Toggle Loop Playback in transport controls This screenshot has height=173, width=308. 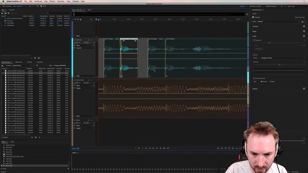(164, 148)
